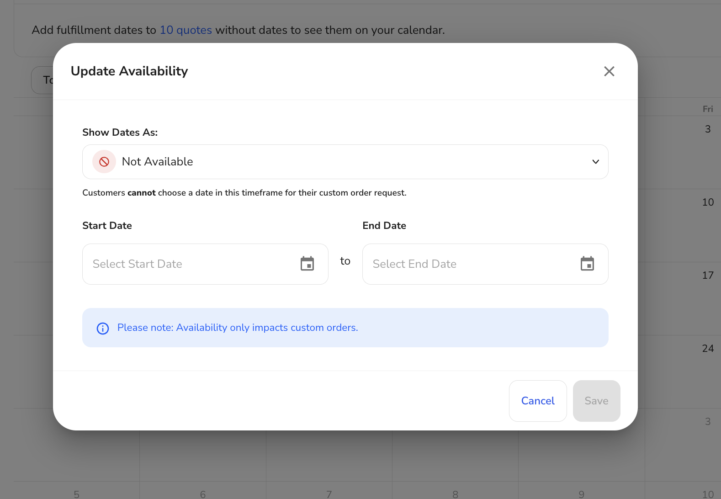Click the red Not Available prohibition icon
Screen dimensions: 721x499
point(104,162)
